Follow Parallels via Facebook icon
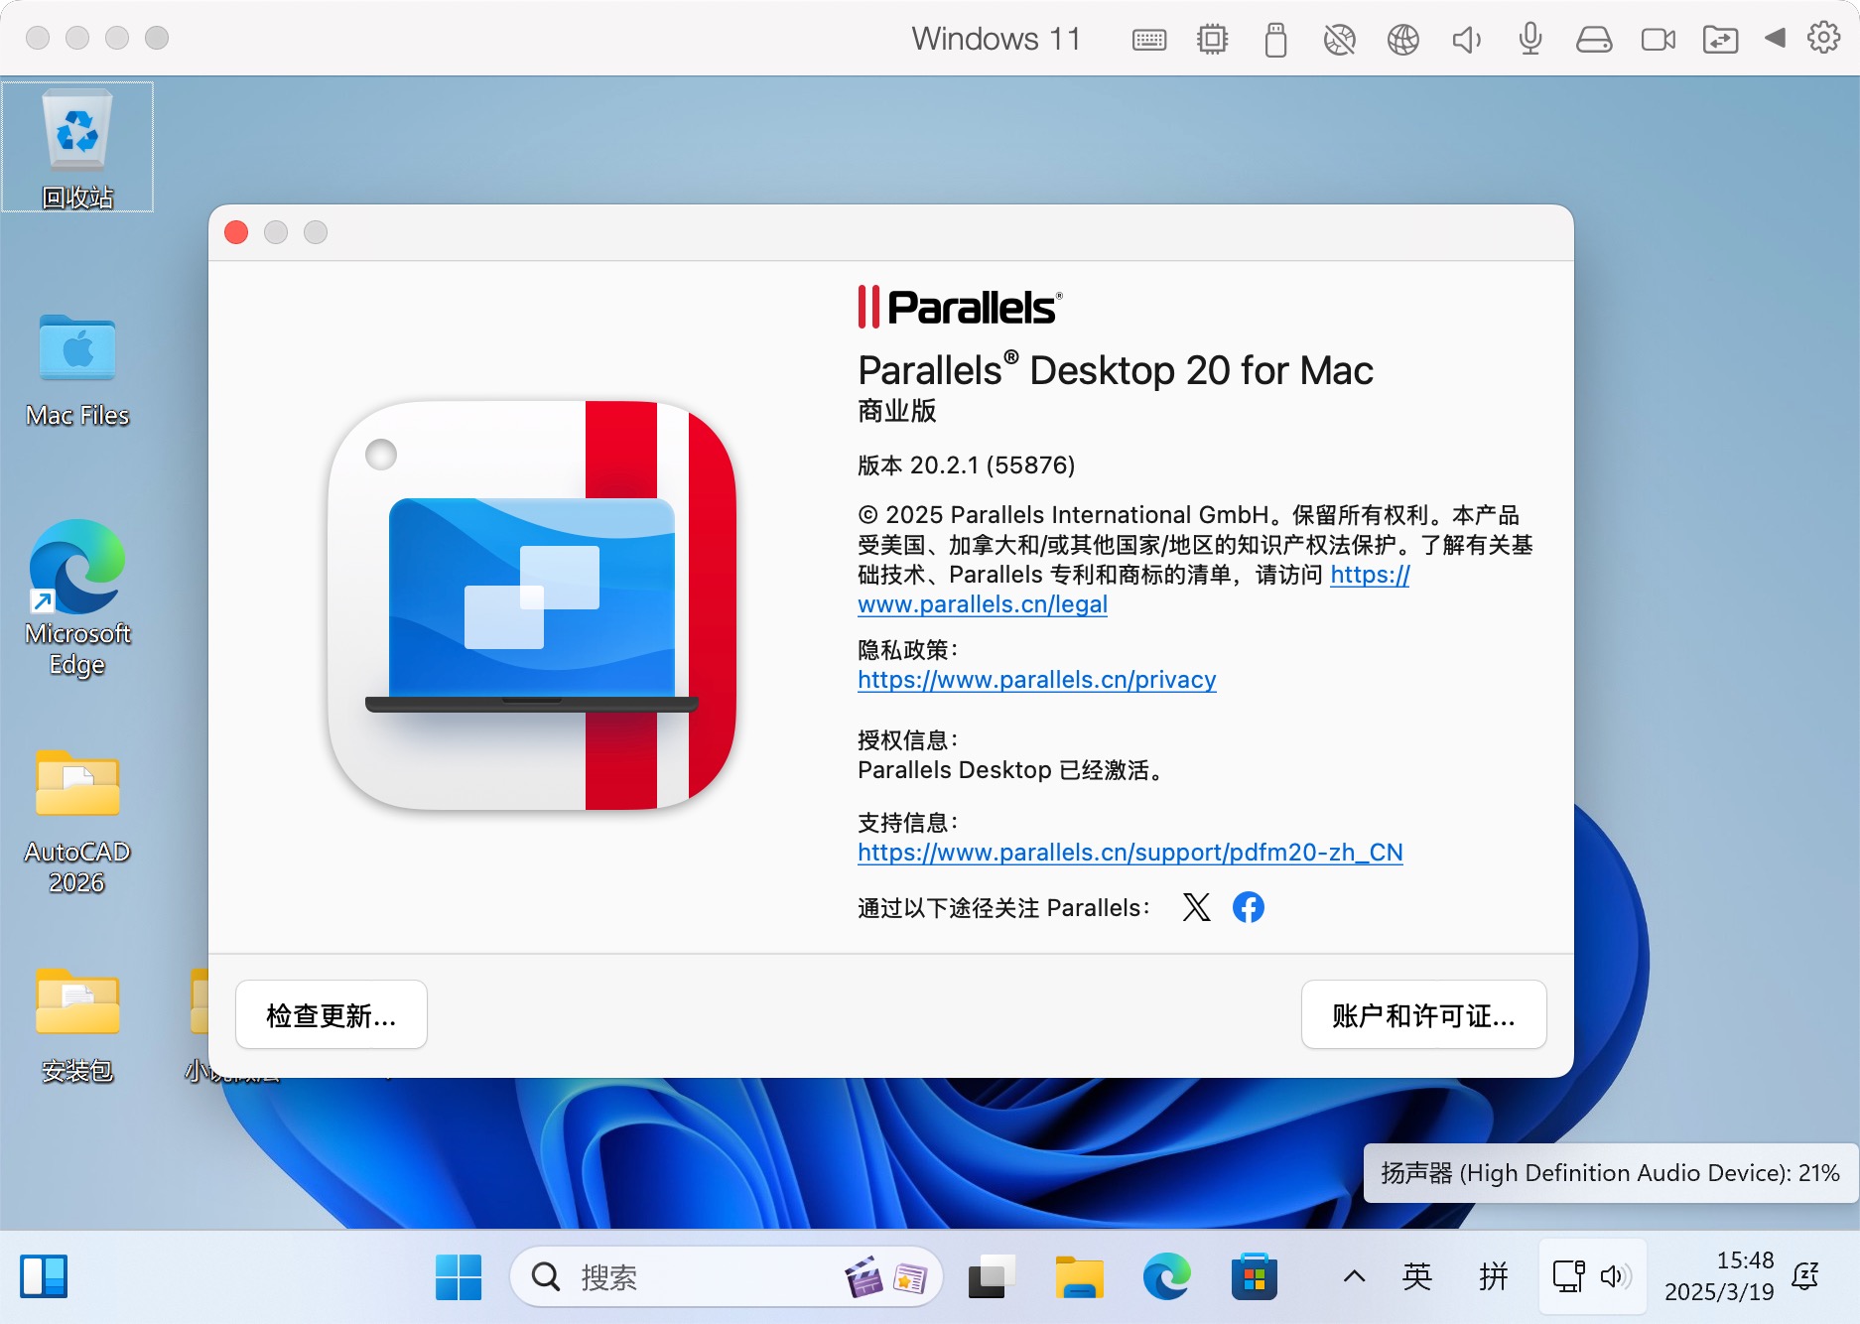The height and width of the screenshot is (1324, 1860). coord(1248,907)
